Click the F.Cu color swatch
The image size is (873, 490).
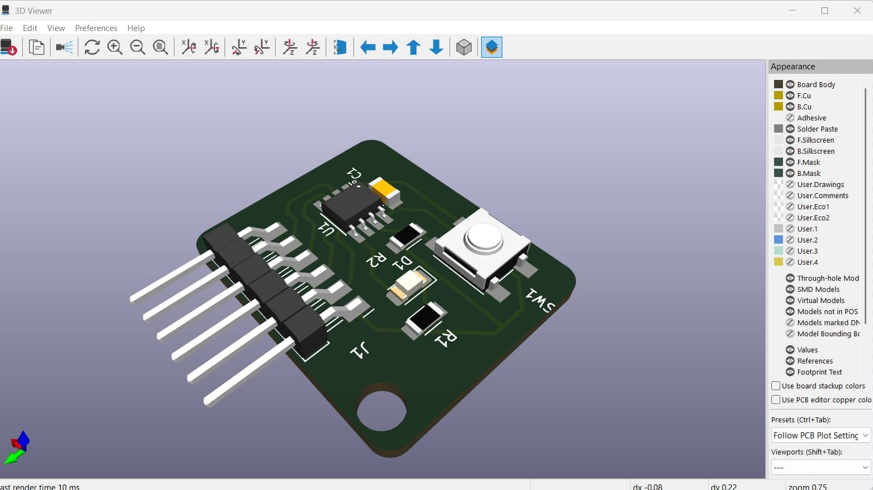tap(779, 95)
